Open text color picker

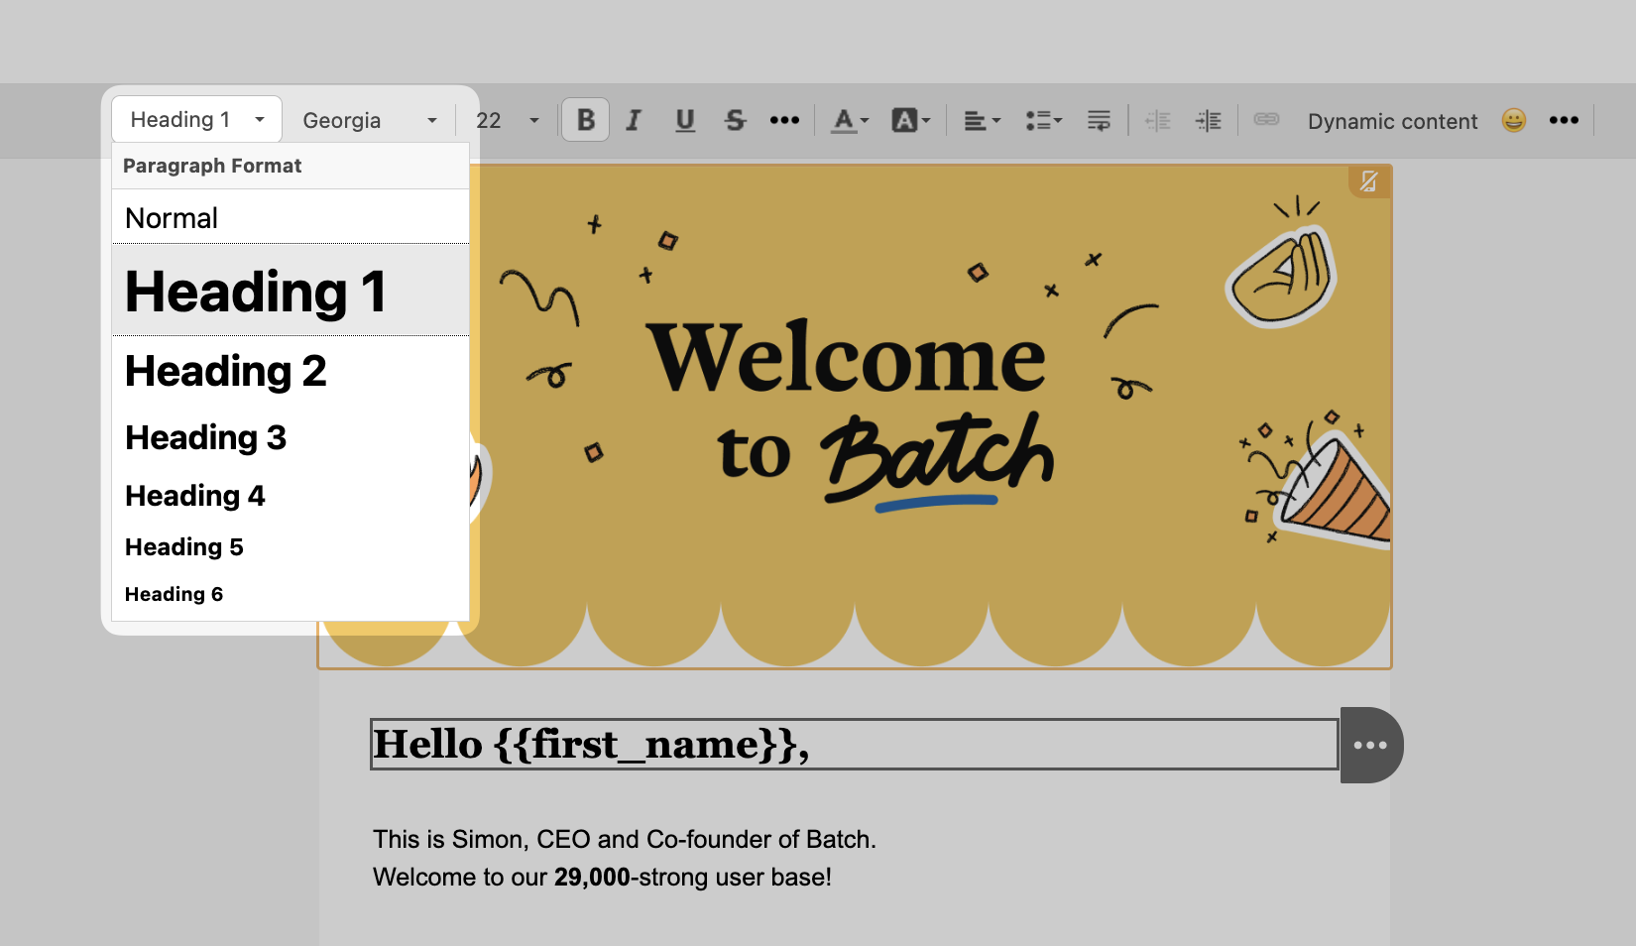[849, 120]
